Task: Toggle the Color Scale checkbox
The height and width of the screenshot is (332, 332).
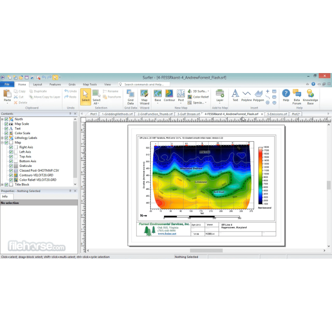Action: click(6, 133)
